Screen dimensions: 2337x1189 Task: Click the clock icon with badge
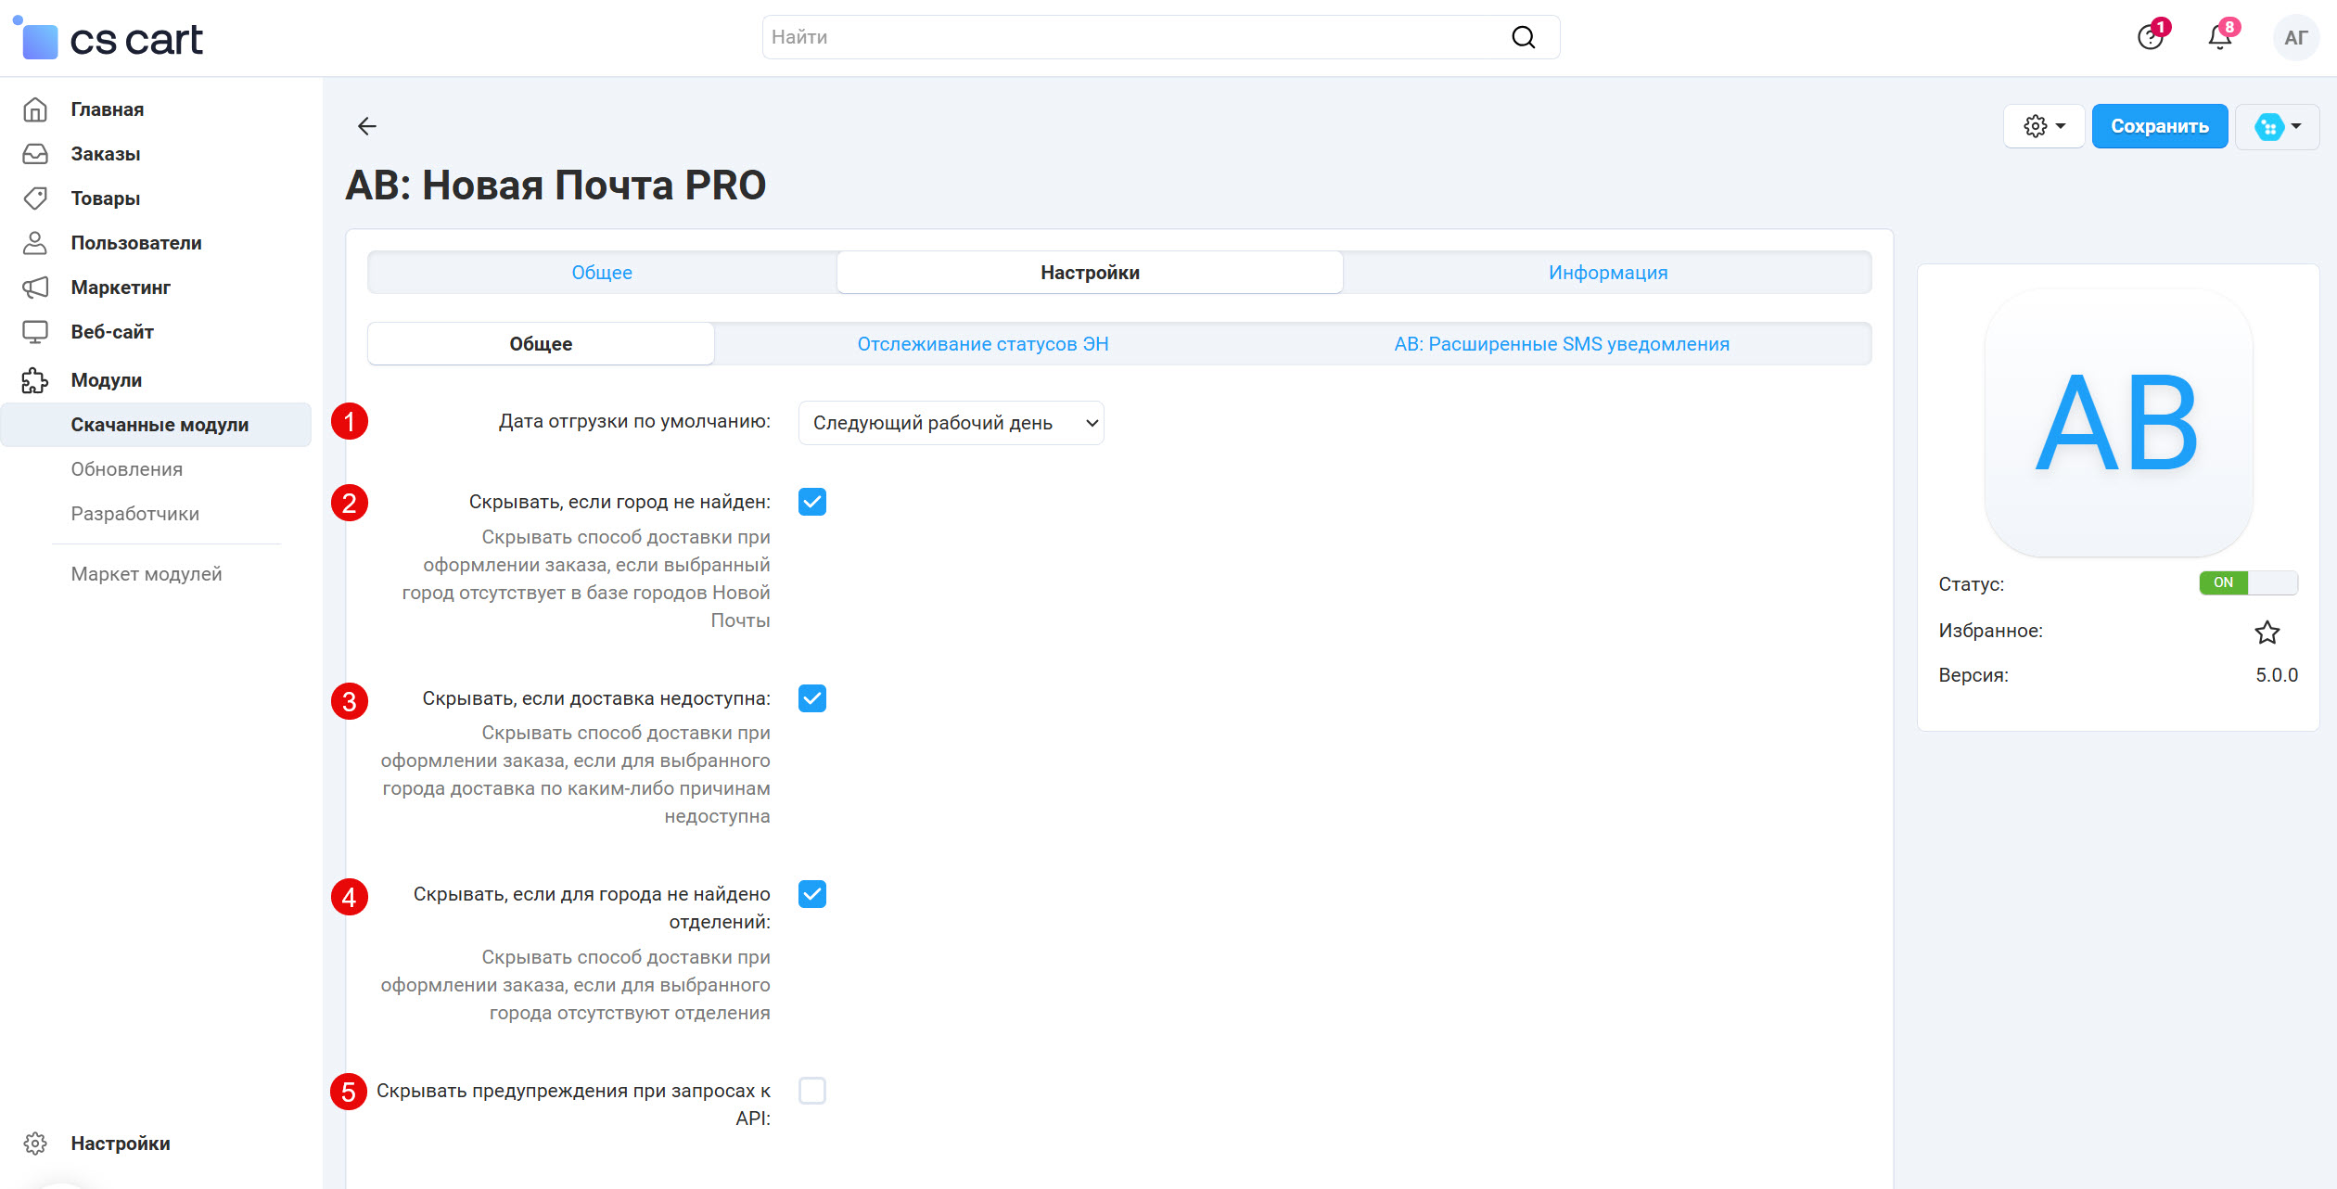pyautogui.click(x=2149, y=37)
